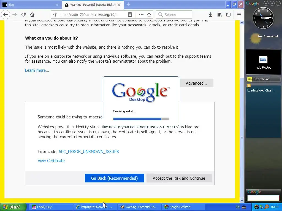Open the Windows Start menu
Viewport: 282px width, 211px height.
click(x=13, y=207)
